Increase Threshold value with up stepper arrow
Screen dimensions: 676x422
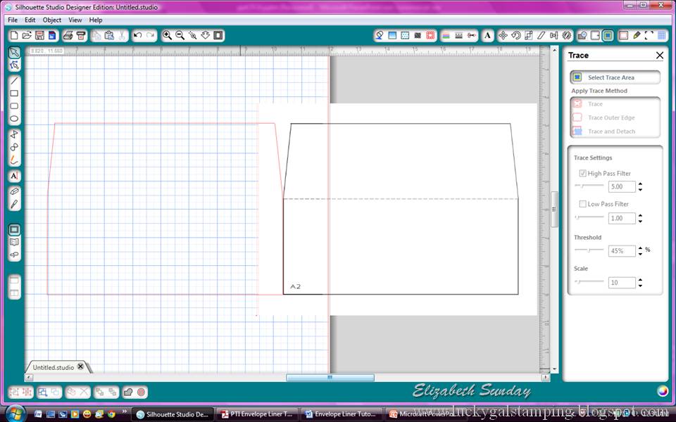[x=640, y=247]
